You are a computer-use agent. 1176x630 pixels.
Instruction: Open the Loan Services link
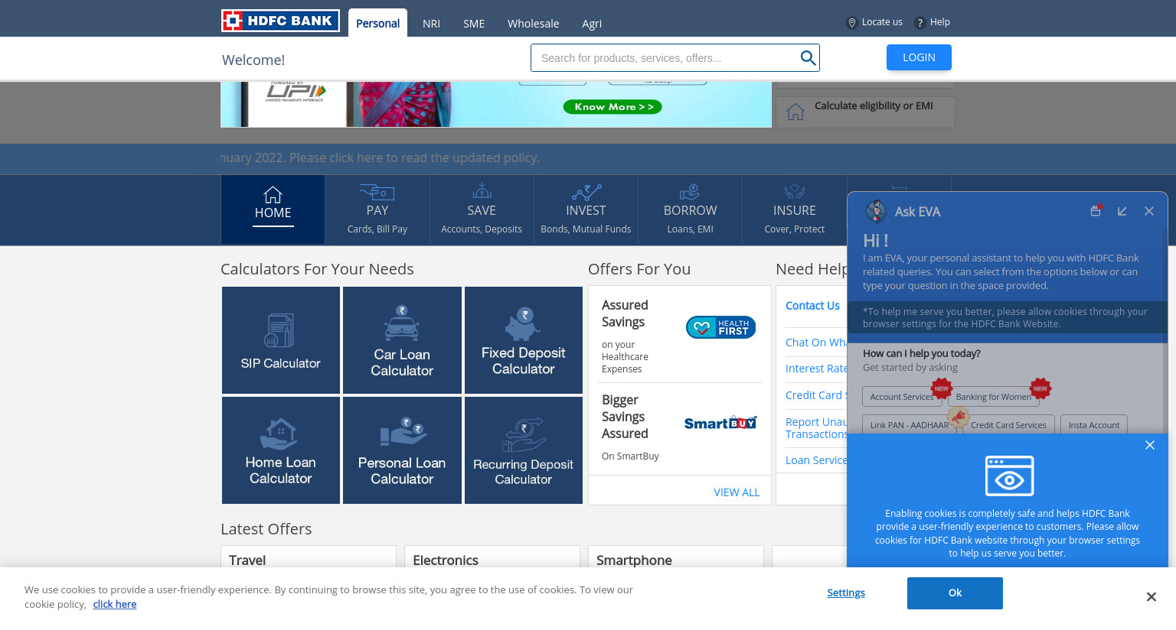coord(816,460)
